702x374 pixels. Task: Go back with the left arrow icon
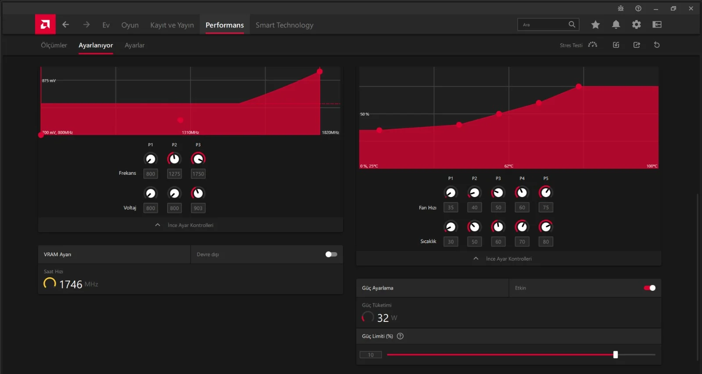(x=65, y=25)
